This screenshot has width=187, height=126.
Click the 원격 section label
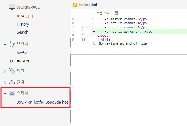[21, 82]
